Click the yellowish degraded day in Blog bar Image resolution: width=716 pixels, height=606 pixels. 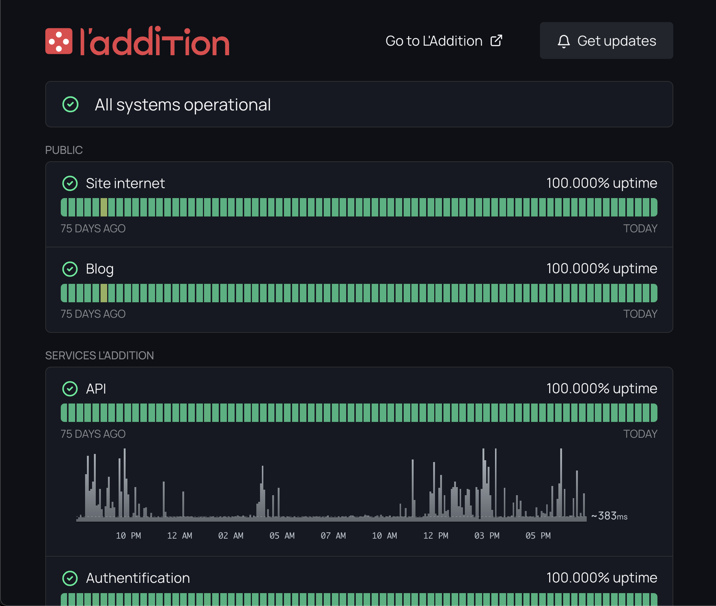(x=104, y=293)
